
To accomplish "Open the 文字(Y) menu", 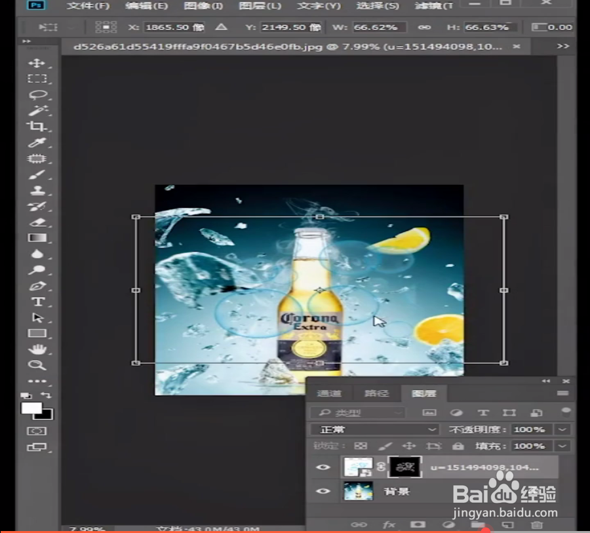I will pyautogui.click(x=319, y=6).
